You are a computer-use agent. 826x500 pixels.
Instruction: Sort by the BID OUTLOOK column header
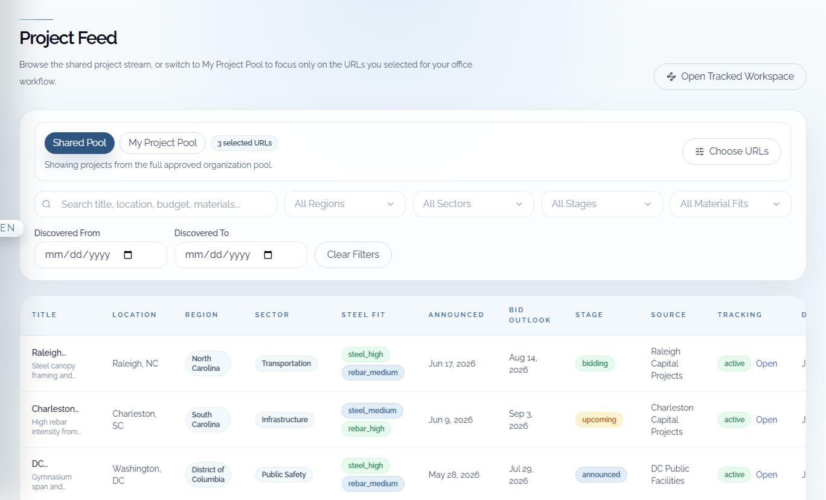coord(530,315)
